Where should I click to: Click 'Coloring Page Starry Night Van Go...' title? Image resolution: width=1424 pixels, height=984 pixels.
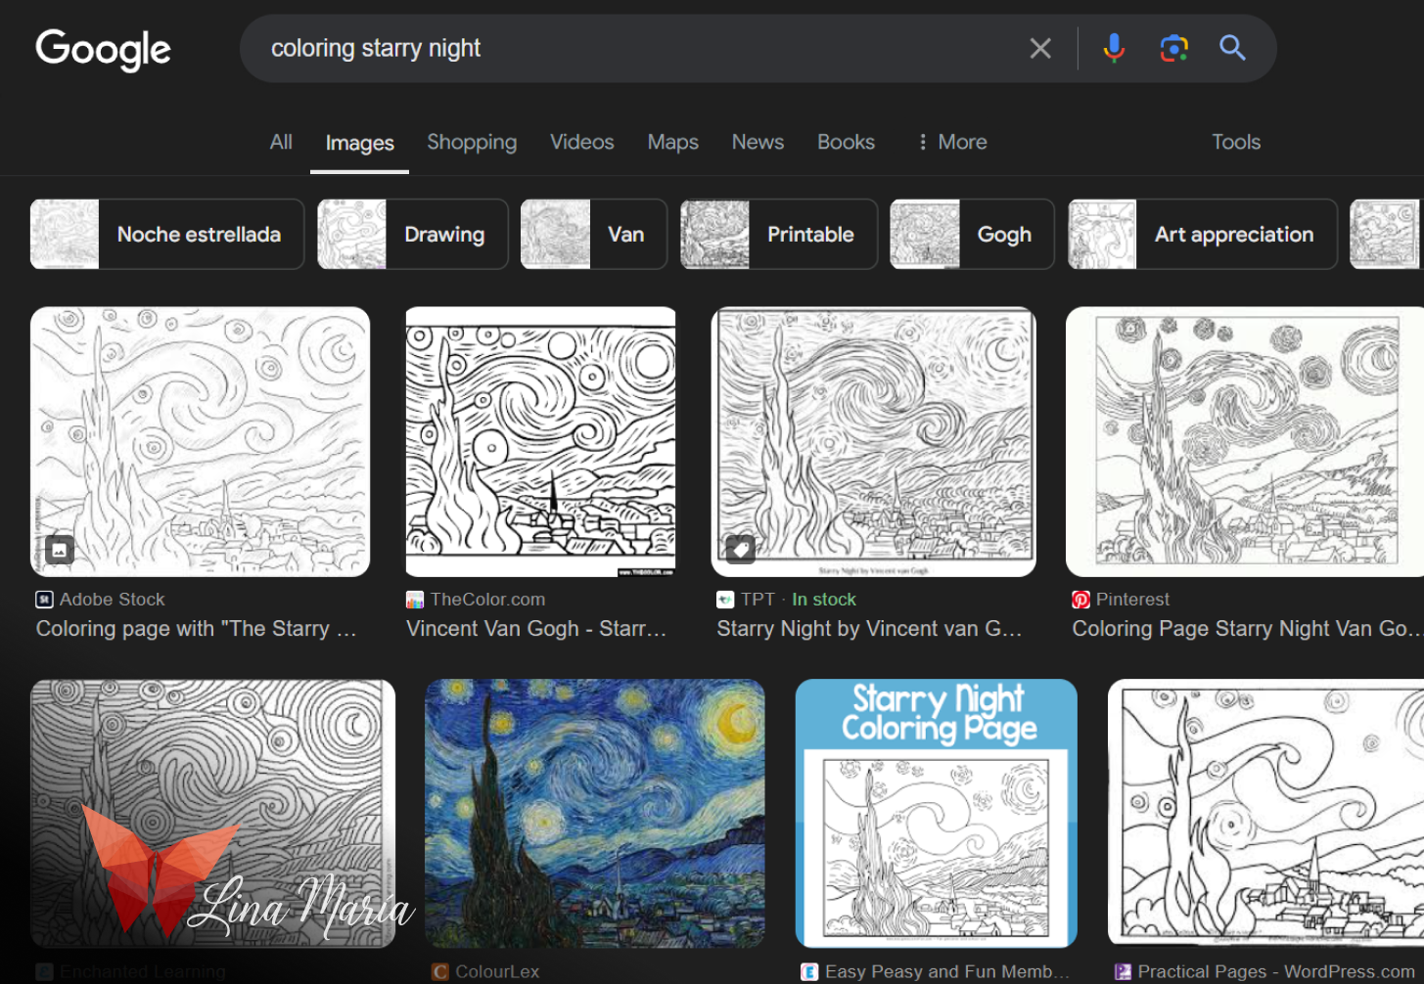coord(1246,629)
